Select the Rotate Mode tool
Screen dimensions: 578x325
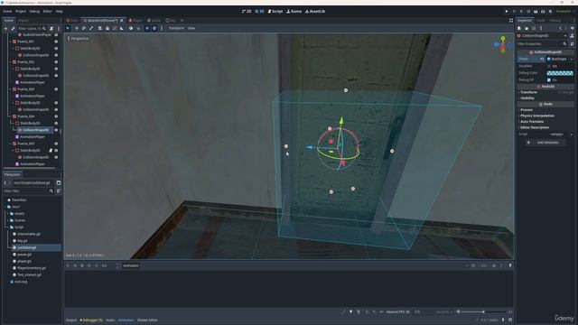click(x=84, y=28)
